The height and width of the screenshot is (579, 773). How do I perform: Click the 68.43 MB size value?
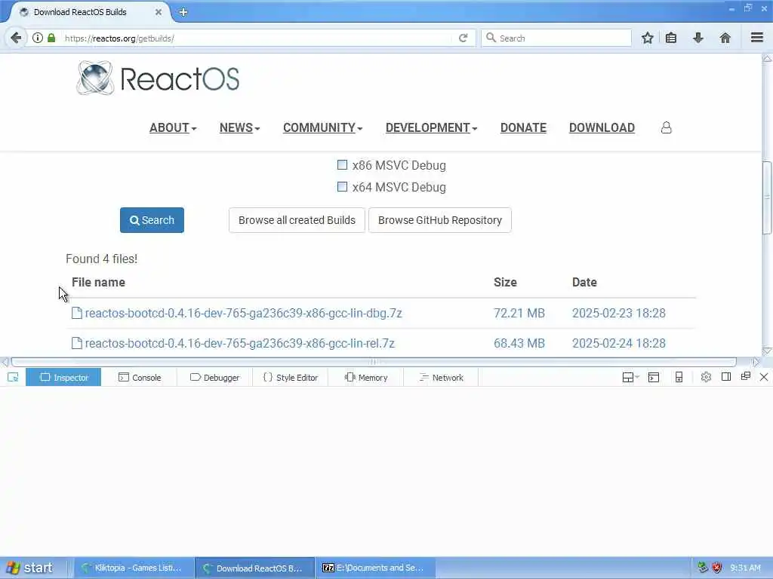(519, 343)
